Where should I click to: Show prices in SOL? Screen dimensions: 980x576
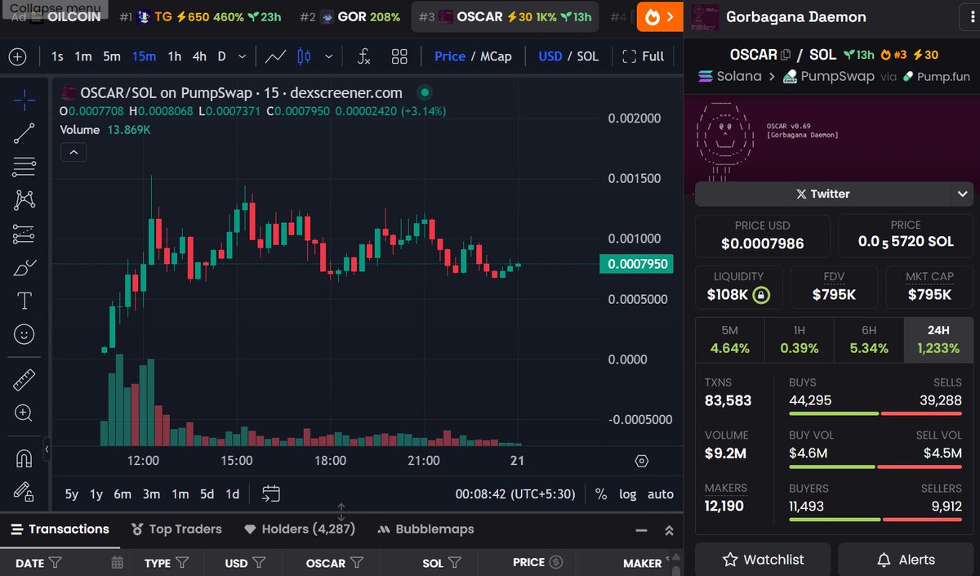(587, 56)
